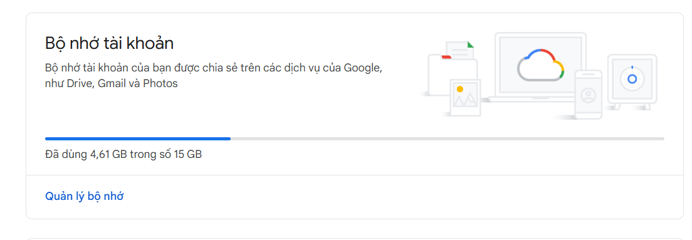
Task: Click the red tab on the folder
Action: pos(446,57)
